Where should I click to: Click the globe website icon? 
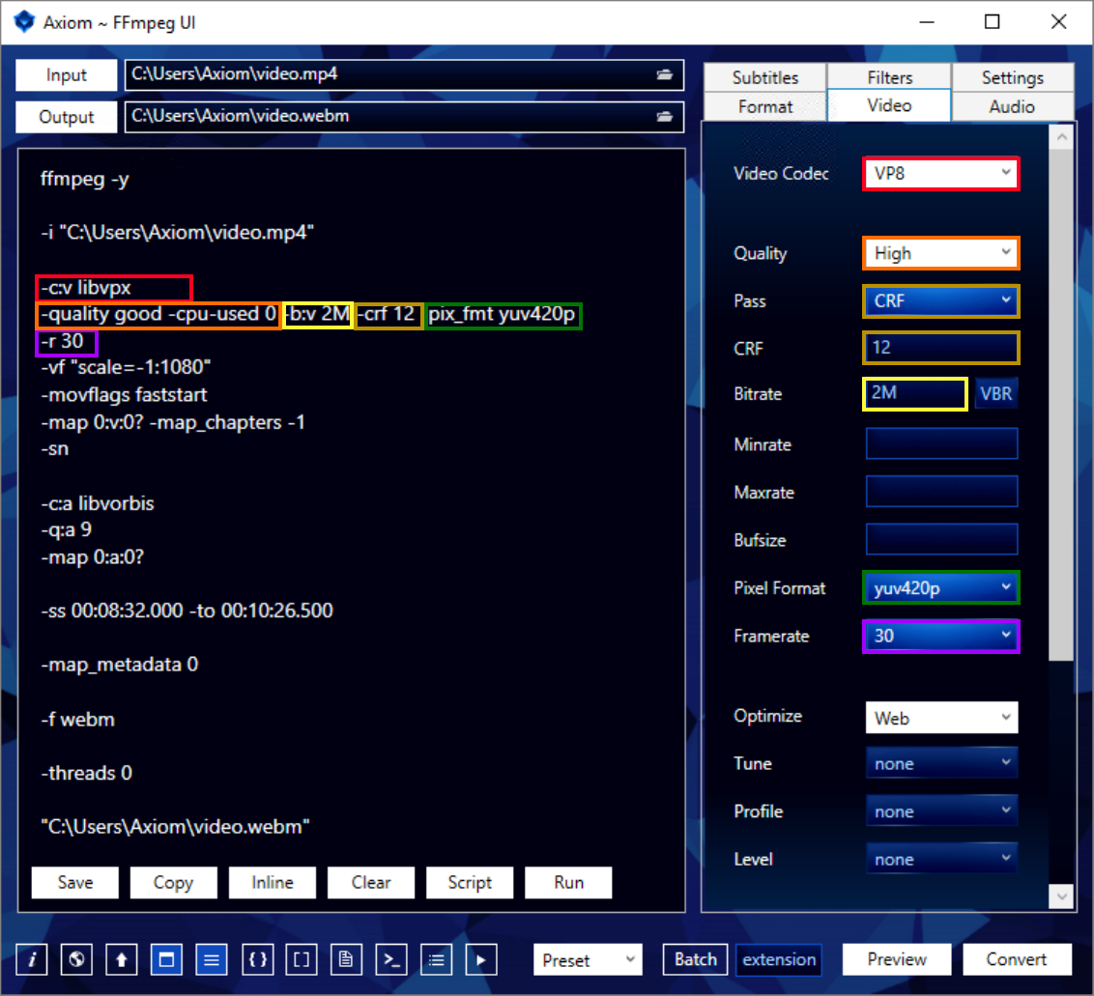(x=76, y=959)
